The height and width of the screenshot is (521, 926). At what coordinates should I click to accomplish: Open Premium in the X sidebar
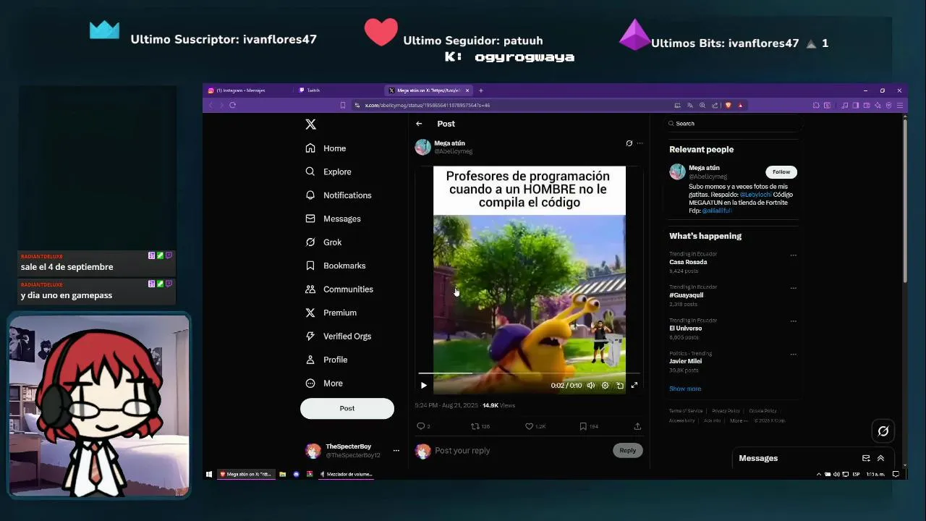(331, 313)
